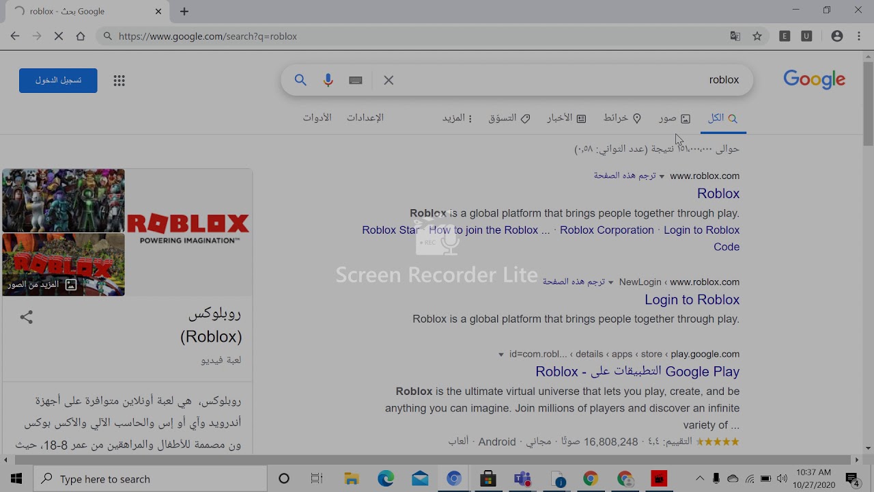Click the Google logo
This screenshot has height=492, width=874.
814,79
